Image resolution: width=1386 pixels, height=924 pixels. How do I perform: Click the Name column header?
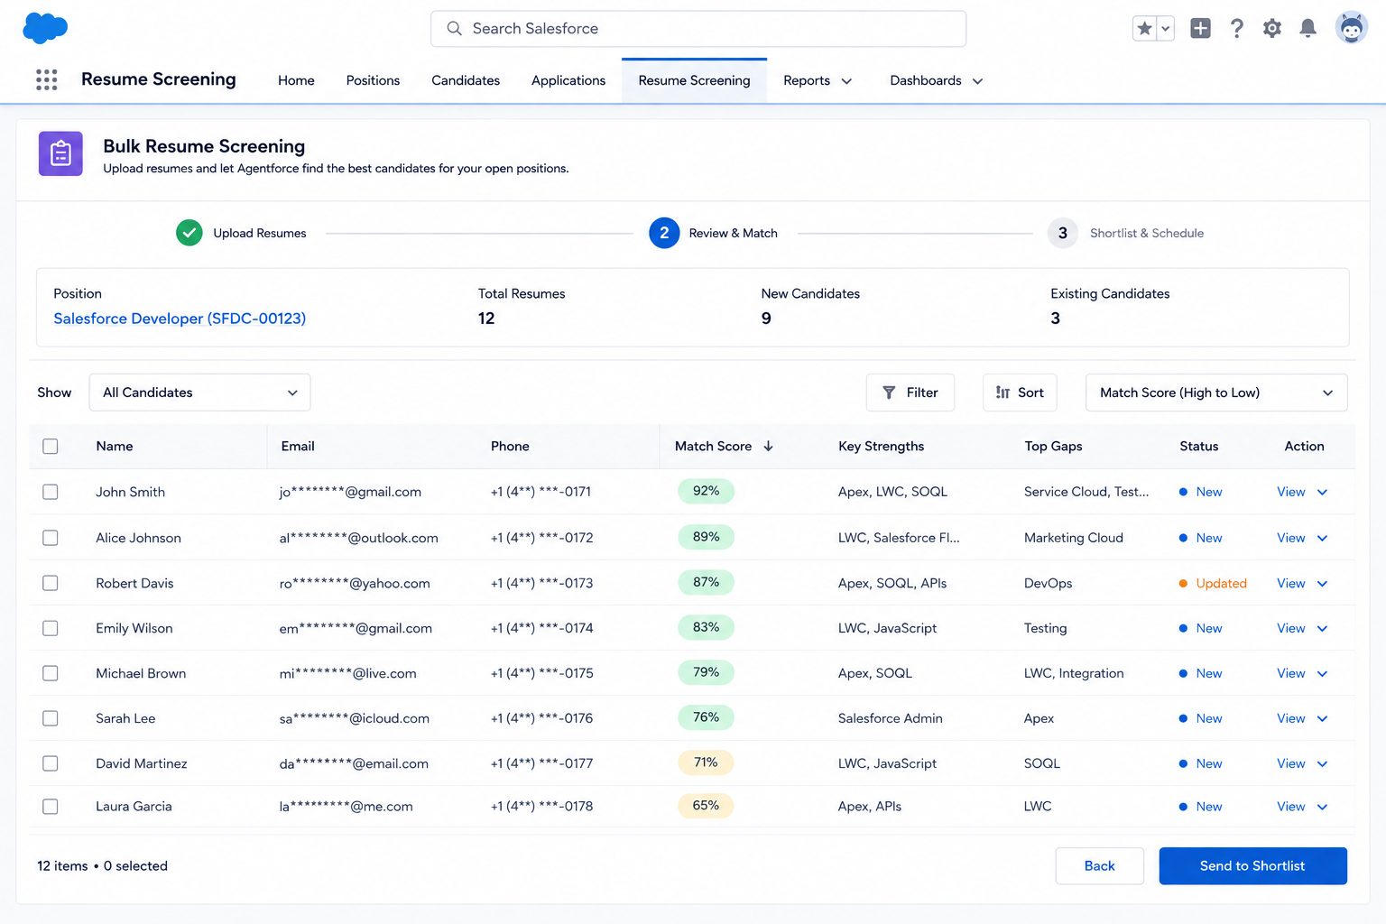[x=115, y=446]
